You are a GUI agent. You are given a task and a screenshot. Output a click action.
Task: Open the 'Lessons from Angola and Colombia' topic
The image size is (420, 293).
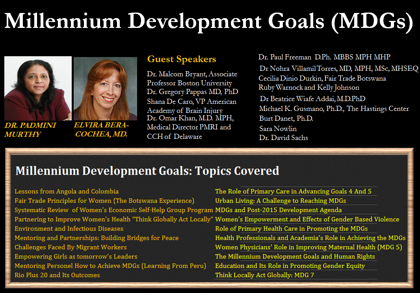(x=67, y=192)
